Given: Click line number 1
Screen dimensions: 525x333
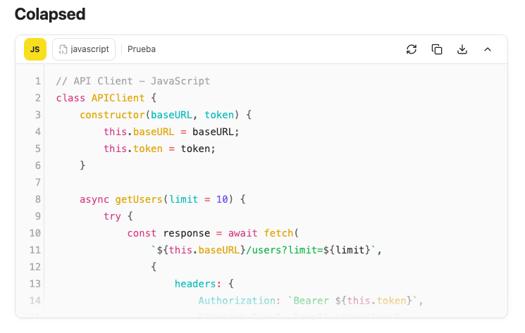Looking at the screenshot, I should [x=38, y=81].
